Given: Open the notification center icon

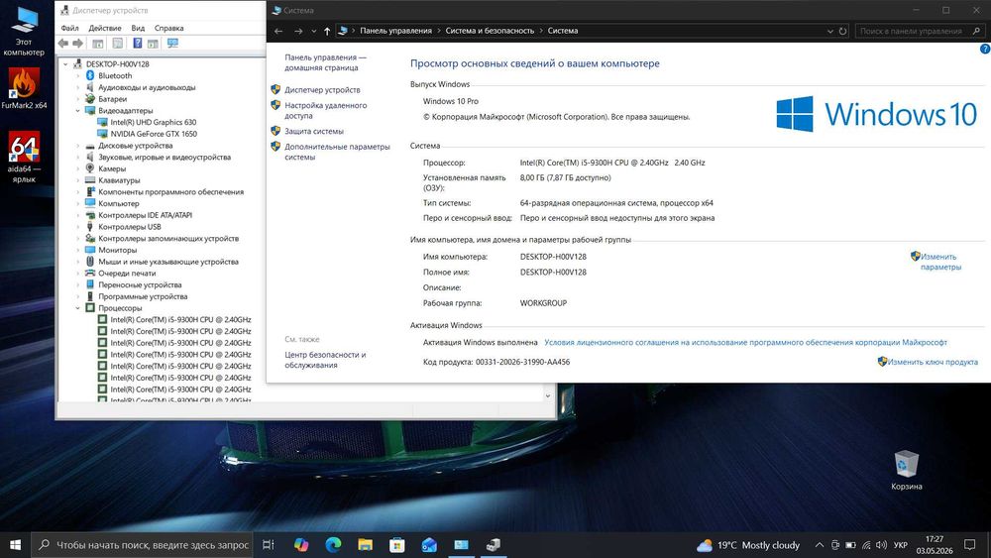Looking at the screenshot, I should pos(969,545).
